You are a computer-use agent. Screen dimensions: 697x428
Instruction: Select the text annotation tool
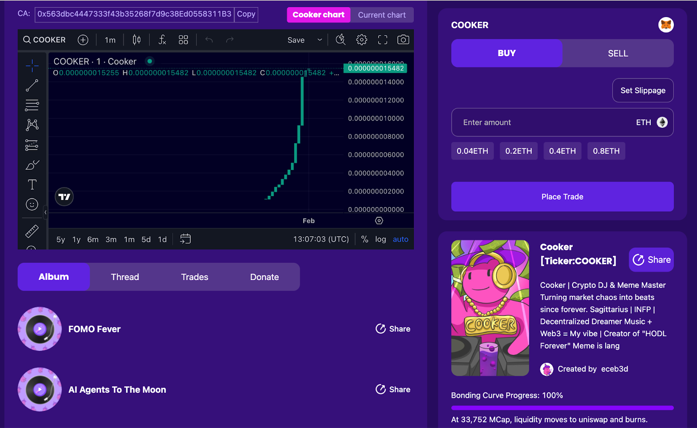point(32,184)
